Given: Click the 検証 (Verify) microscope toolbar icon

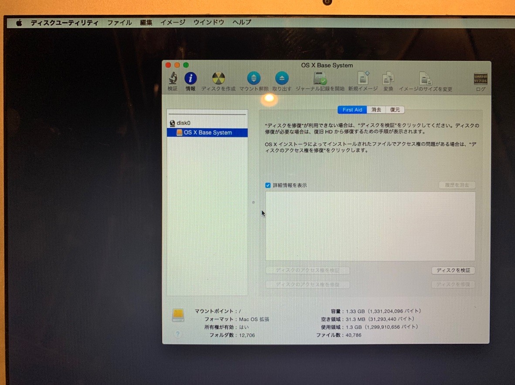Looking at the screenshot, I should pos(173,79).
